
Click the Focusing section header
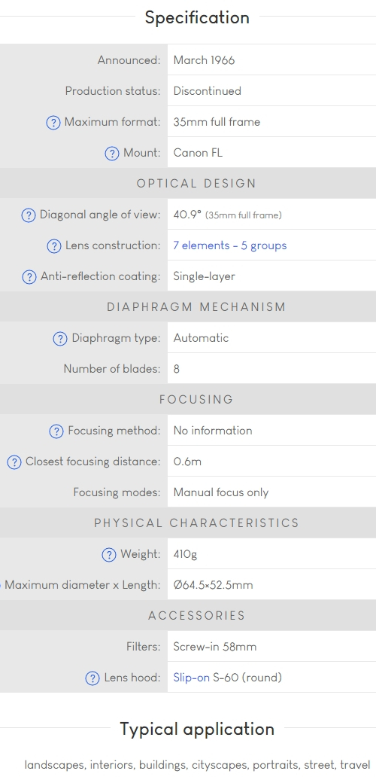tap(196, 399)
